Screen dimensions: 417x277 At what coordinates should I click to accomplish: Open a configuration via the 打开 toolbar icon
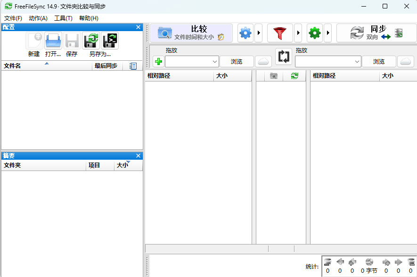[x=53, y=41]
